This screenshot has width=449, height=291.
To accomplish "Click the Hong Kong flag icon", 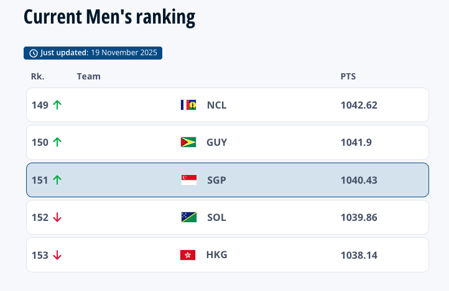I will [188, 255].
